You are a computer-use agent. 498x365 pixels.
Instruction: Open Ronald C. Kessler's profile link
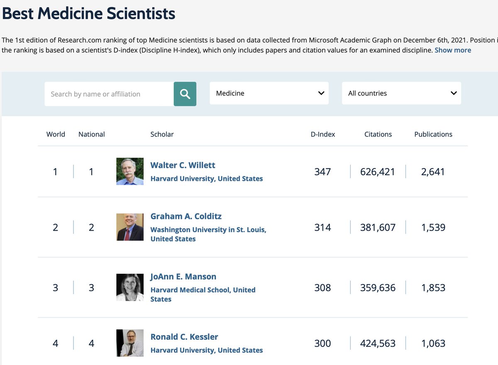pyautogui.click(x=184, y=337)
